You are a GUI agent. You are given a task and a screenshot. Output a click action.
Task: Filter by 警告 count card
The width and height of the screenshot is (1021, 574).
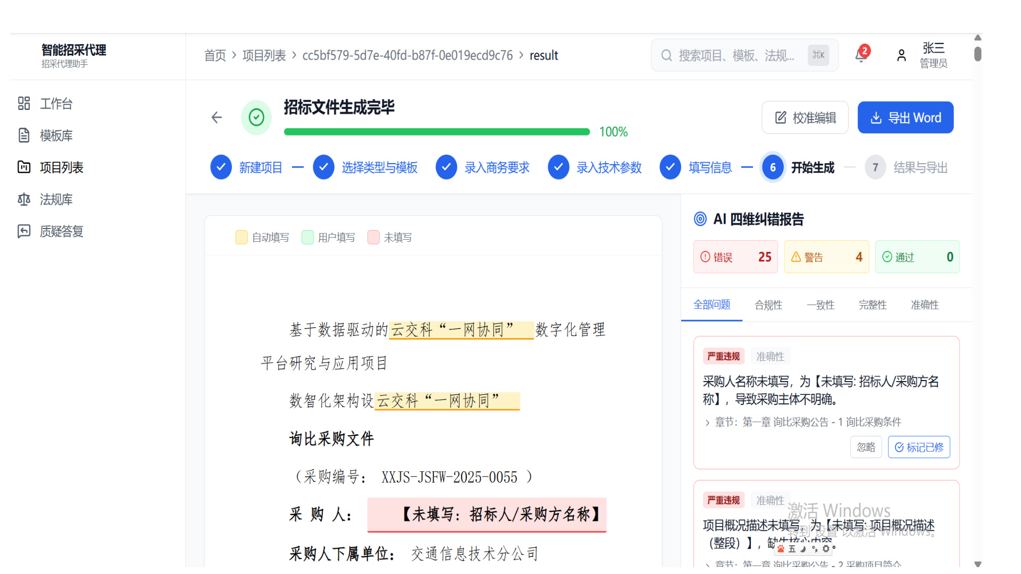[826, 257]
